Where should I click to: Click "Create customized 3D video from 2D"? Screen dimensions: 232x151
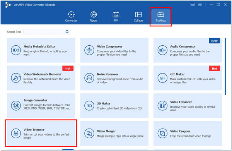click(x=119, y=108)
